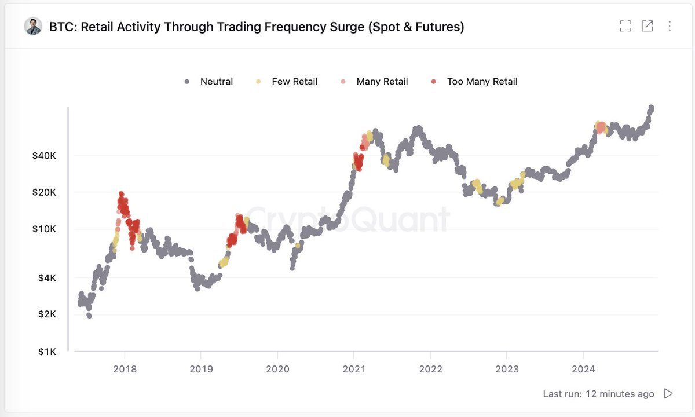Click the pink Many Retail legend dot
The image size is (695, 417).
click(x=343, y=82)
